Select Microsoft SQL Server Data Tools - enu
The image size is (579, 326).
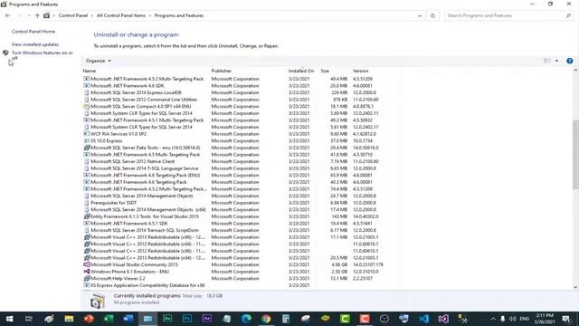(x=233, y=148)
